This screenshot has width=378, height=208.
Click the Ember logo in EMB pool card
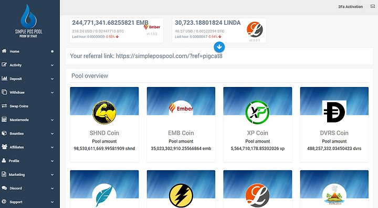(x=181, y=108)
